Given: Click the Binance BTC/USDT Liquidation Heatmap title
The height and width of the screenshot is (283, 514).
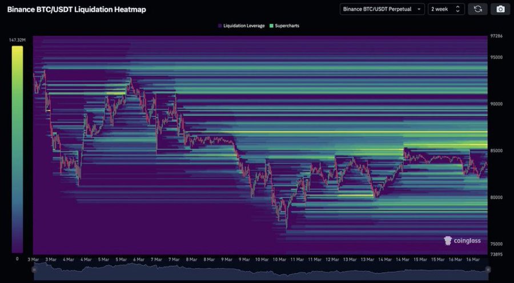Looking at the screenshot, I should (x=77, y=10).
